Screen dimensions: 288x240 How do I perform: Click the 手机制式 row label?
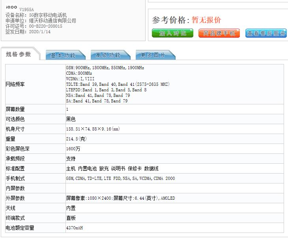tap(15, 178)
